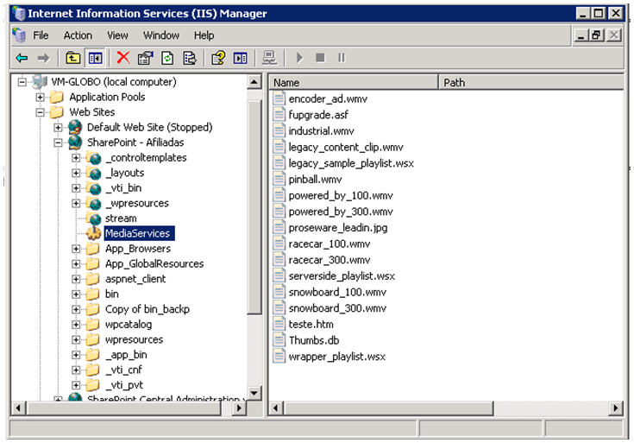Open the Help menu
This screenshot has height=443, width=634.
coord(204,35)
